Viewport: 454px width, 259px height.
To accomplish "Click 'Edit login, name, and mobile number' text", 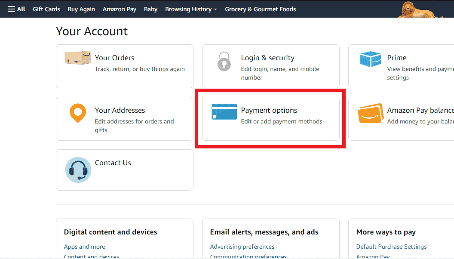I will point(280,73).
